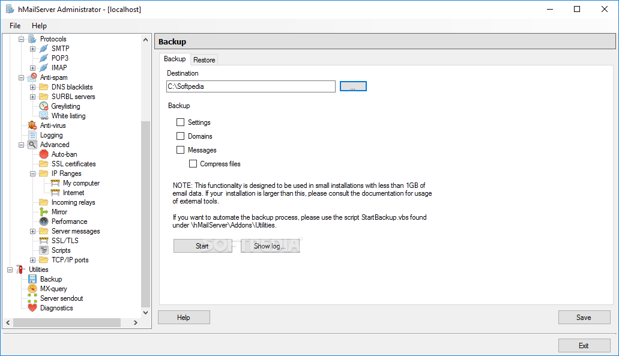Click the Incoming relays folder icon
The height and width of the screenshot is (356, 619).
coord(44,202)
